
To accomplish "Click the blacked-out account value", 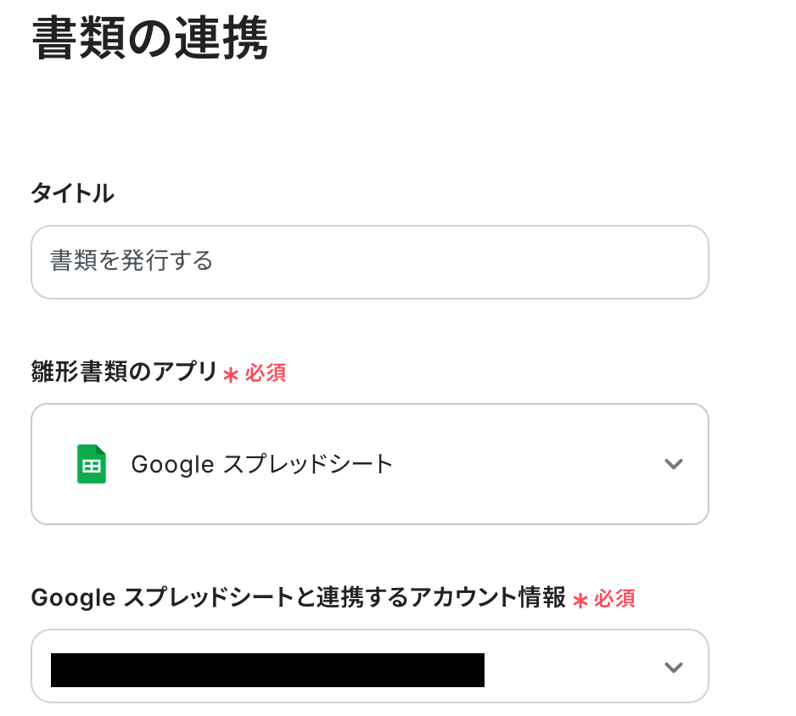I will pyautogui.click(x=267, y=669).
